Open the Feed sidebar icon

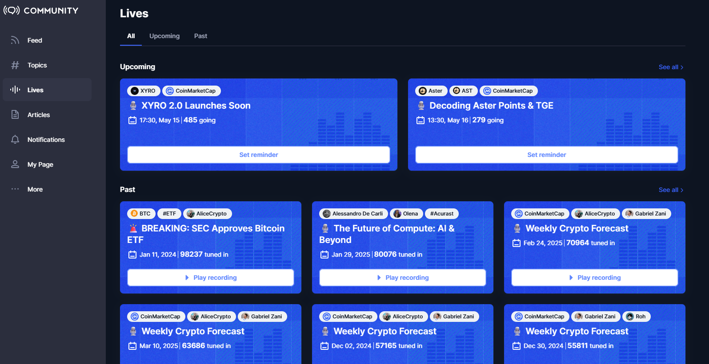(x=15, y=40)
